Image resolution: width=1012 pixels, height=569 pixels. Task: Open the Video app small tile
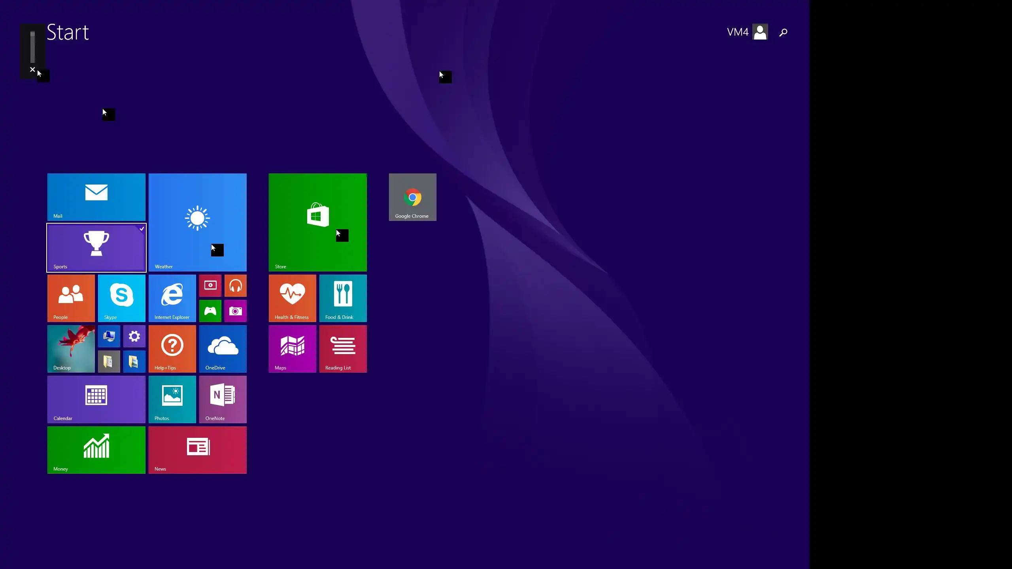(x=210, y=285)
